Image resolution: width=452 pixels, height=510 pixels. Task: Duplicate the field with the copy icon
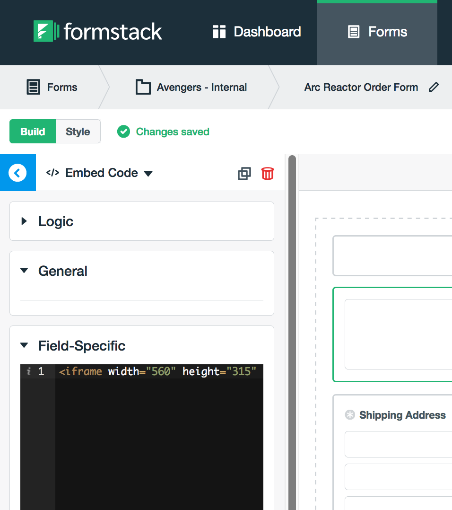tap(244, 174)
